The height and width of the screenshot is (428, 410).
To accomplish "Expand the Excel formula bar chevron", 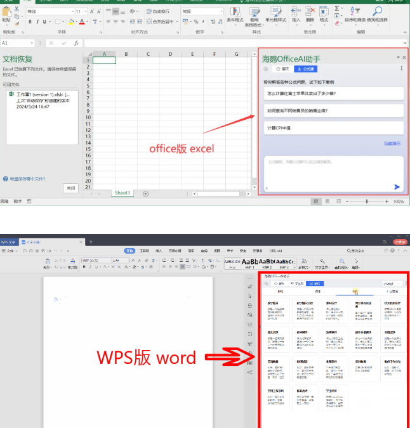I will (405, 43).
